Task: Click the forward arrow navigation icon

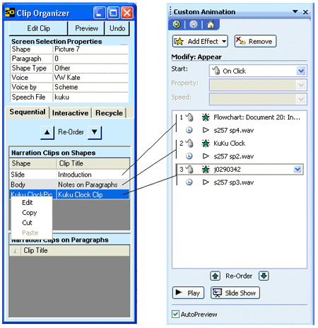Action: 194,24
